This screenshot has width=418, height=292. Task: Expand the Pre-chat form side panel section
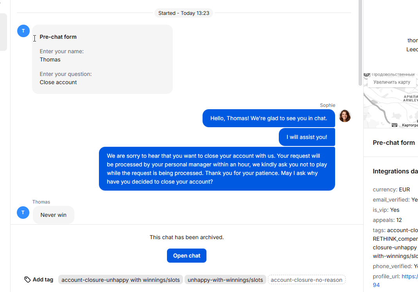click(x=394, y=142)
